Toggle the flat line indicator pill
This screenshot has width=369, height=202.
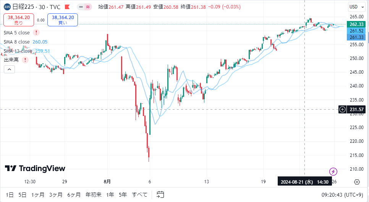pos(81,7)
